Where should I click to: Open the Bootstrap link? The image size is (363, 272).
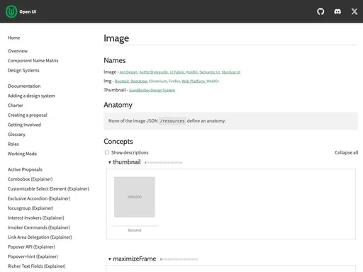[x=139, y=81]
